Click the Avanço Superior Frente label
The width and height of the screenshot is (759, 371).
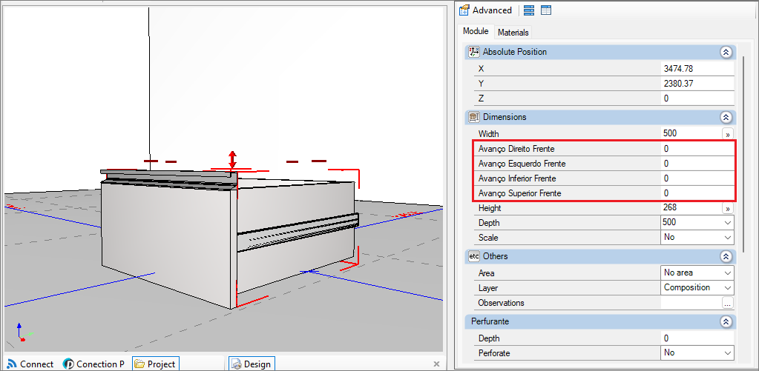520,193
